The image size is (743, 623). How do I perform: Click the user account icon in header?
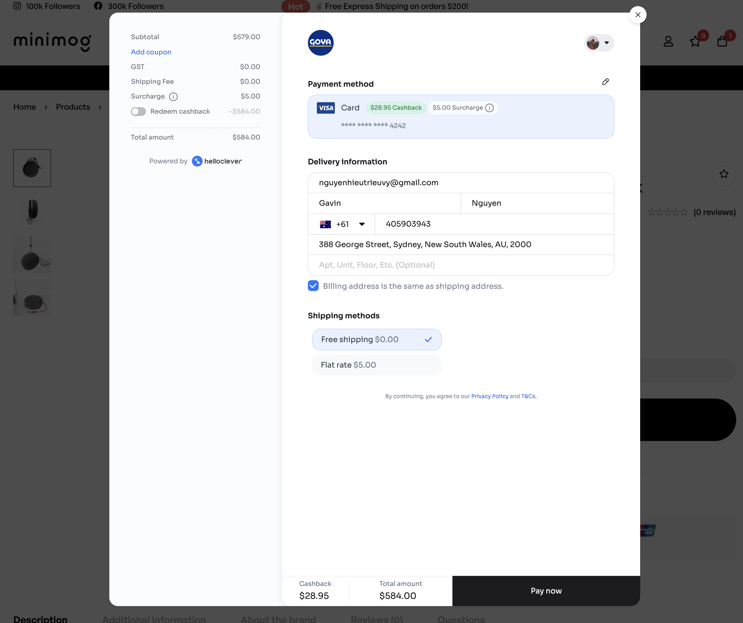[668, 42]
